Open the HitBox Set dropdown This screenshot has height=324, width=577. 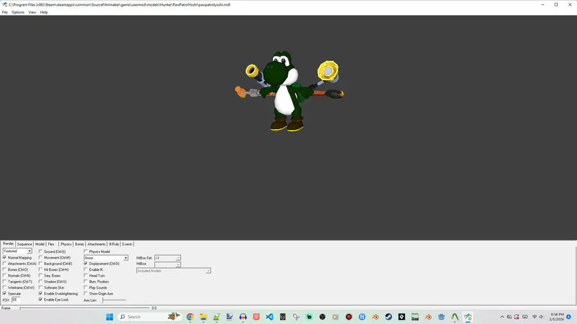(167, 258)
